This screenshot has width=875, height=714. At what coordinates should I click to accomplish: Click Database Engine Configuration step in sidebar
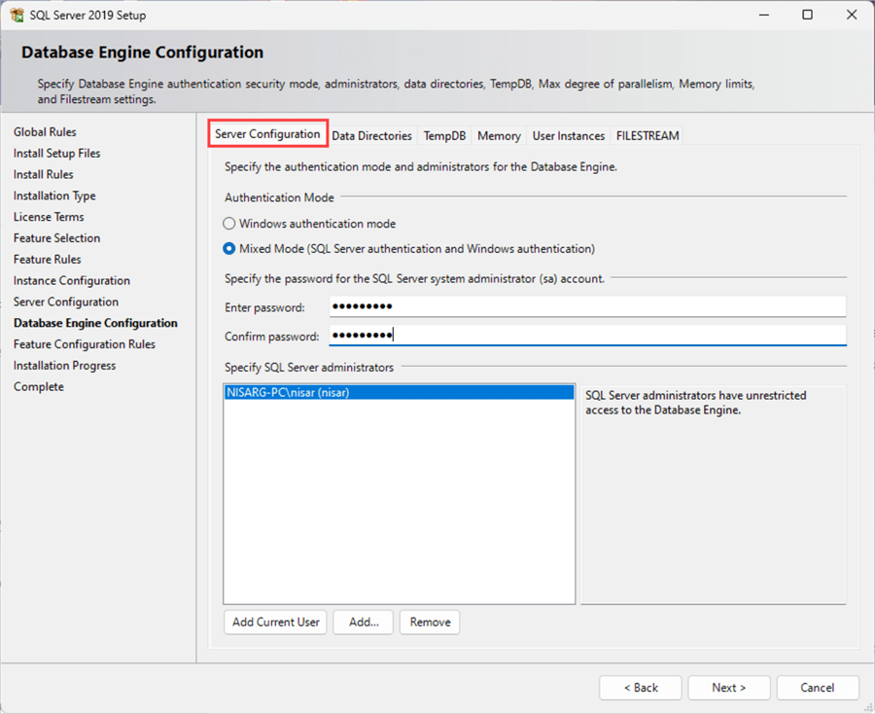pyautogui.click(x=95, y=323)
